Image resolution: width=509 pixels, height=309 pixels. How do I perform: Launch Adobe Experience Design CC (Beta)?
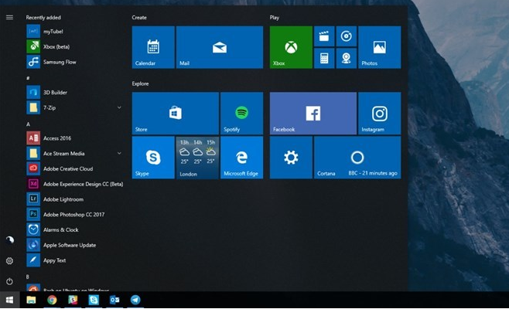tap(75, 184)
